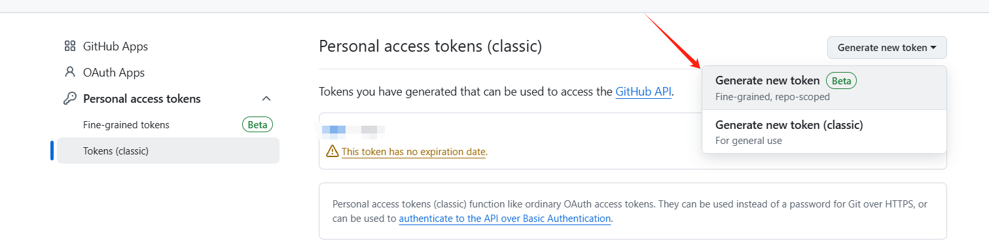Follow the GitHub API link
The height and width of the screenshot is (250, 989).
643,92
